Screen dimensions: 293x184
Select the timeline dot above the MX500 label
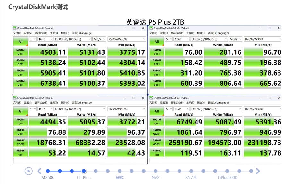[48, 171]
